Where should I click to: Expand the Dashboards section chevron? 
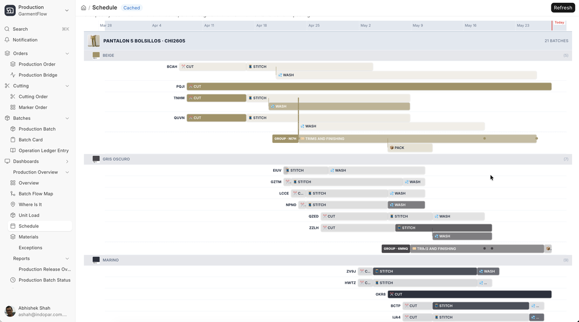pos(67,162)
